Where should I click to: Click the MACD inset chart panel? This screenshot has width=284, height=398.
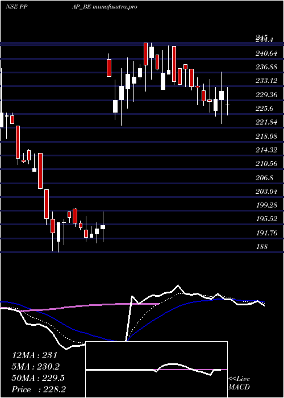pos(156,370)
